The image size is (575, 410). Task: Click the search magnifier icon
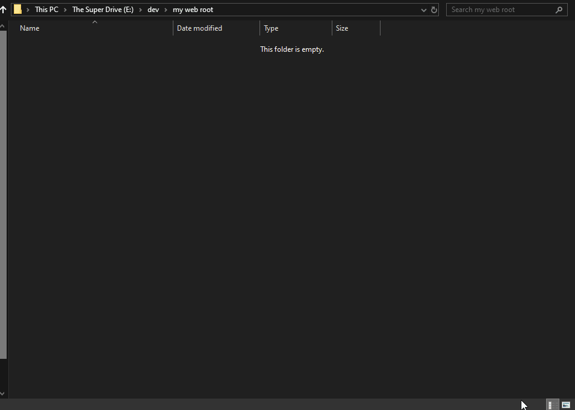click(x=559, y=10)
